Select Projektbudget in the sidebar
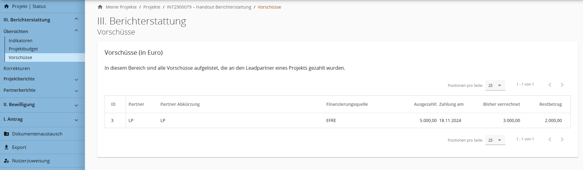The height and width of the screenshot is (170, 583). [23, 49]
